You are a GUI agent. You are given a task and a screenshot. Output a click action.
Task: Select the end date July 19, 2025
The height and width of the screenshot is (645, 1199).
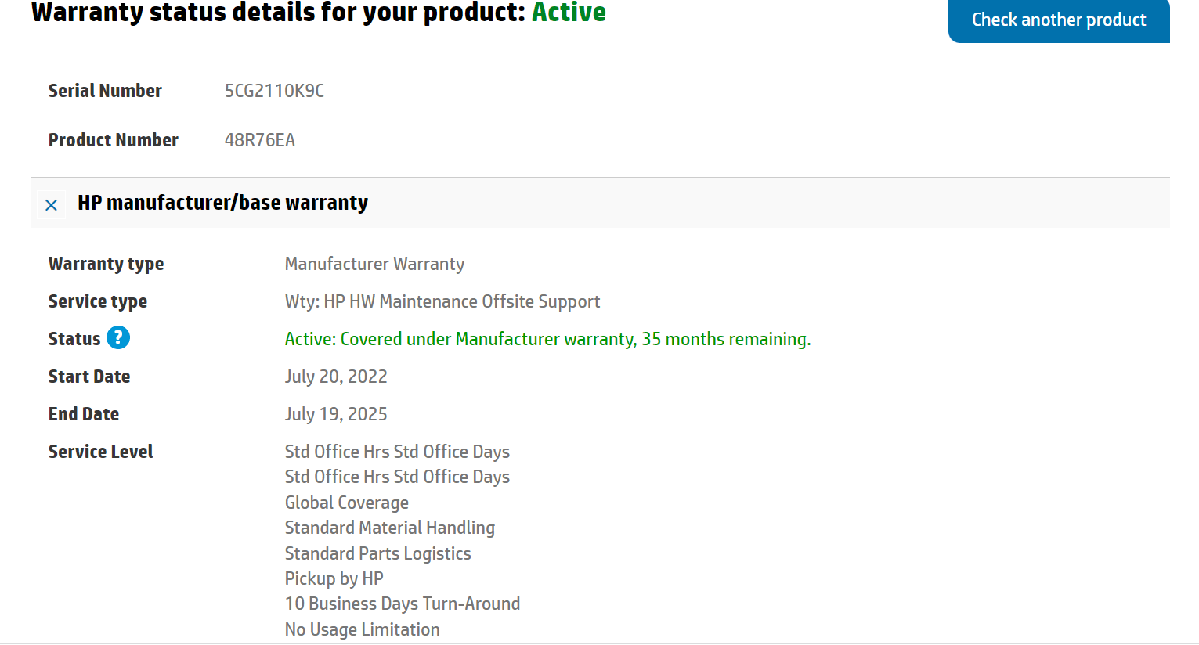[336, 414]
